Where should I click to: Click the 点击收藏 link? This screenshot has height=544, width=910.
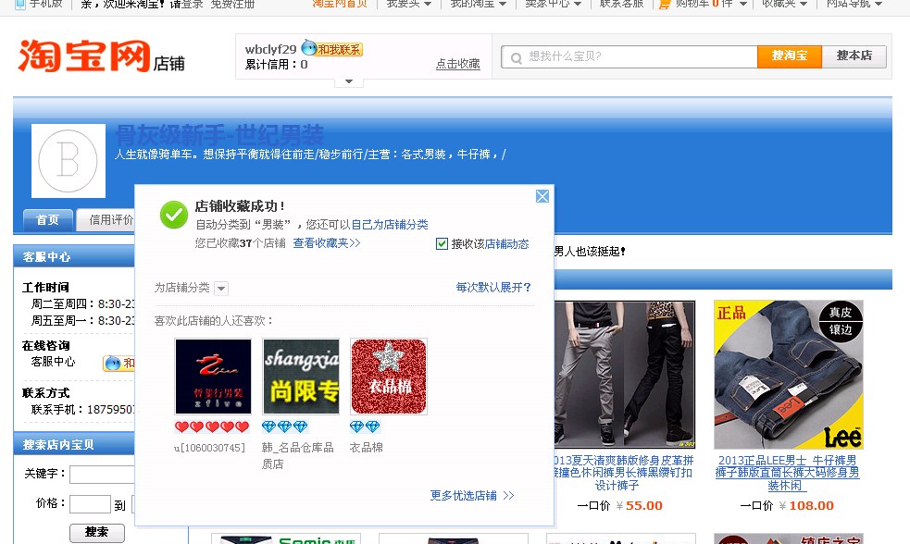(458, 65)
